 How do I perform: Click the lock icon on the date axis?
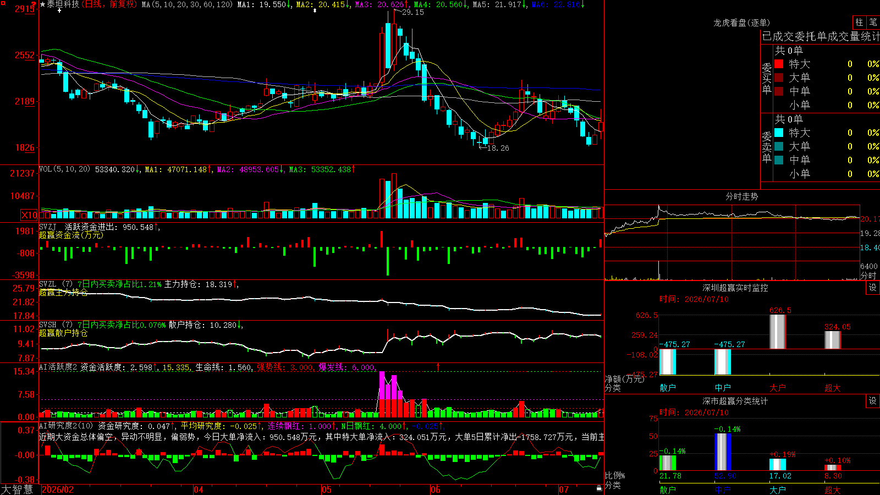pyautogui.click(x=599, y=488)
